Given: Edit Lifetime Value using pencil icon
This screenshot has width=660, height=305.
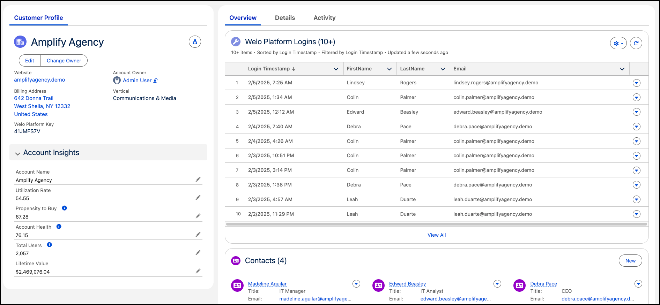Looking at the screenshot, I should pos(198,271).
